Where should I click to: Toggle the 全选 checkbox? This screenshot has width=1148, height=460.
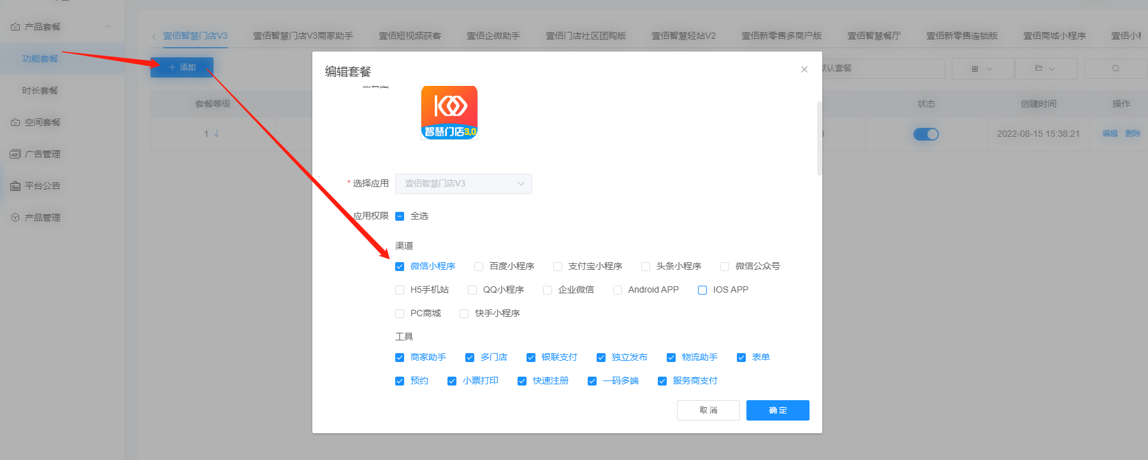400,216
